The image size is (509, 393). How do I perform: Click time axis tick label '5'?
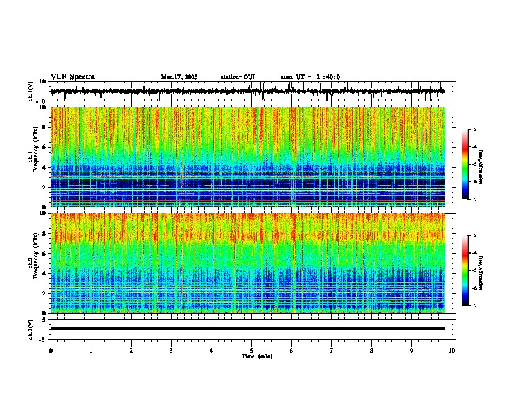pyautogui.click(x=251, y=351)
